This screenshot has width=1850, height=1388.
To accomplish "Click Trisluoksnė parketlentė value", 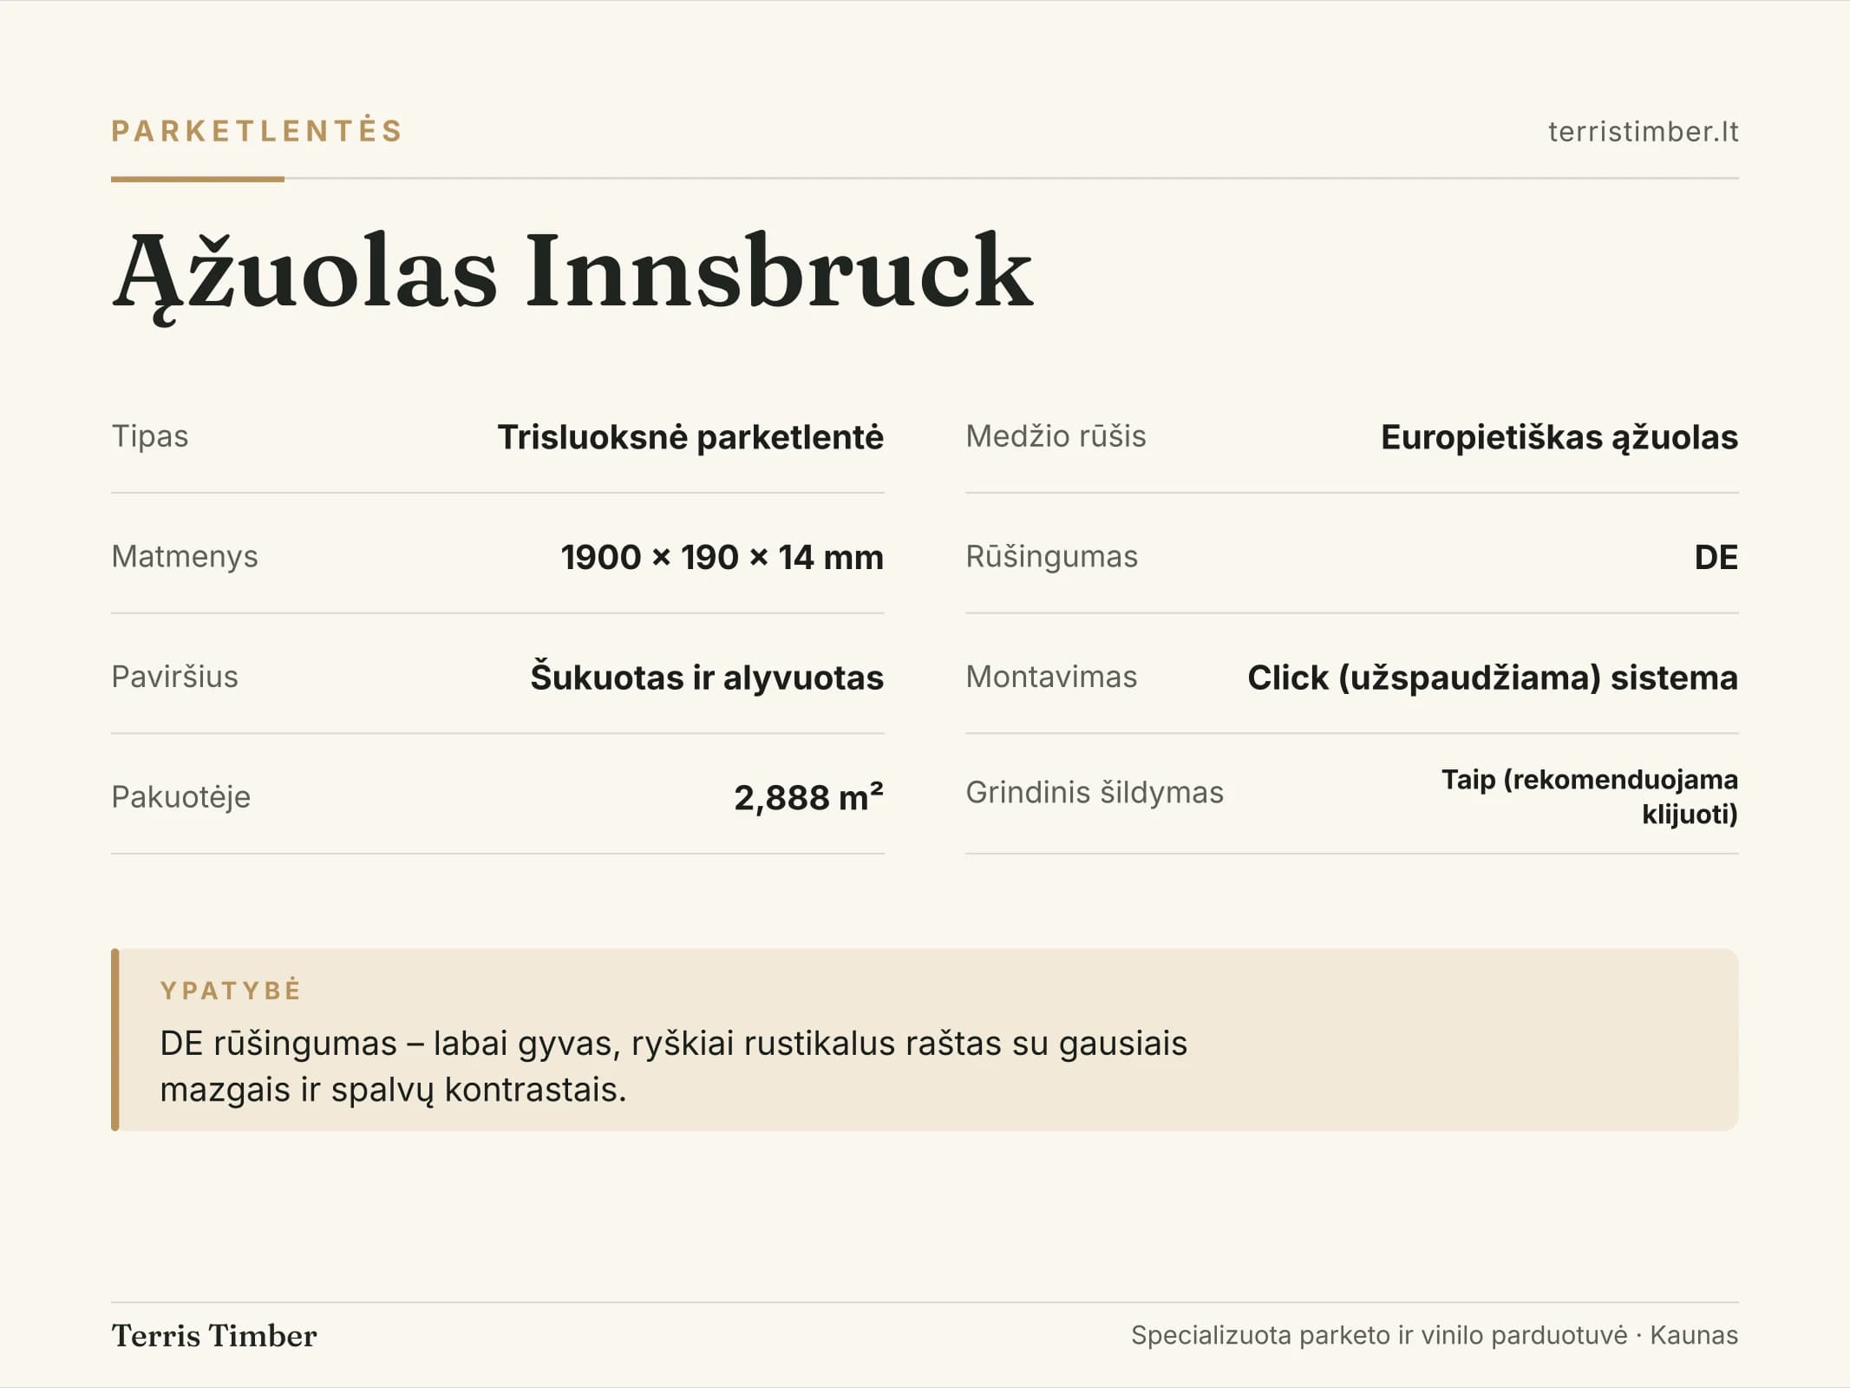I will click(690, 437).
